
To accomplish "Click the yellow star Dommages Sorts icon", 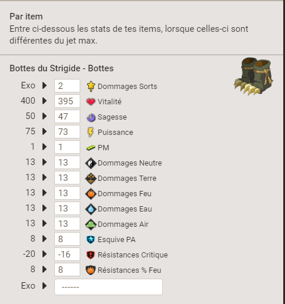I will click(x=91, y=86).
